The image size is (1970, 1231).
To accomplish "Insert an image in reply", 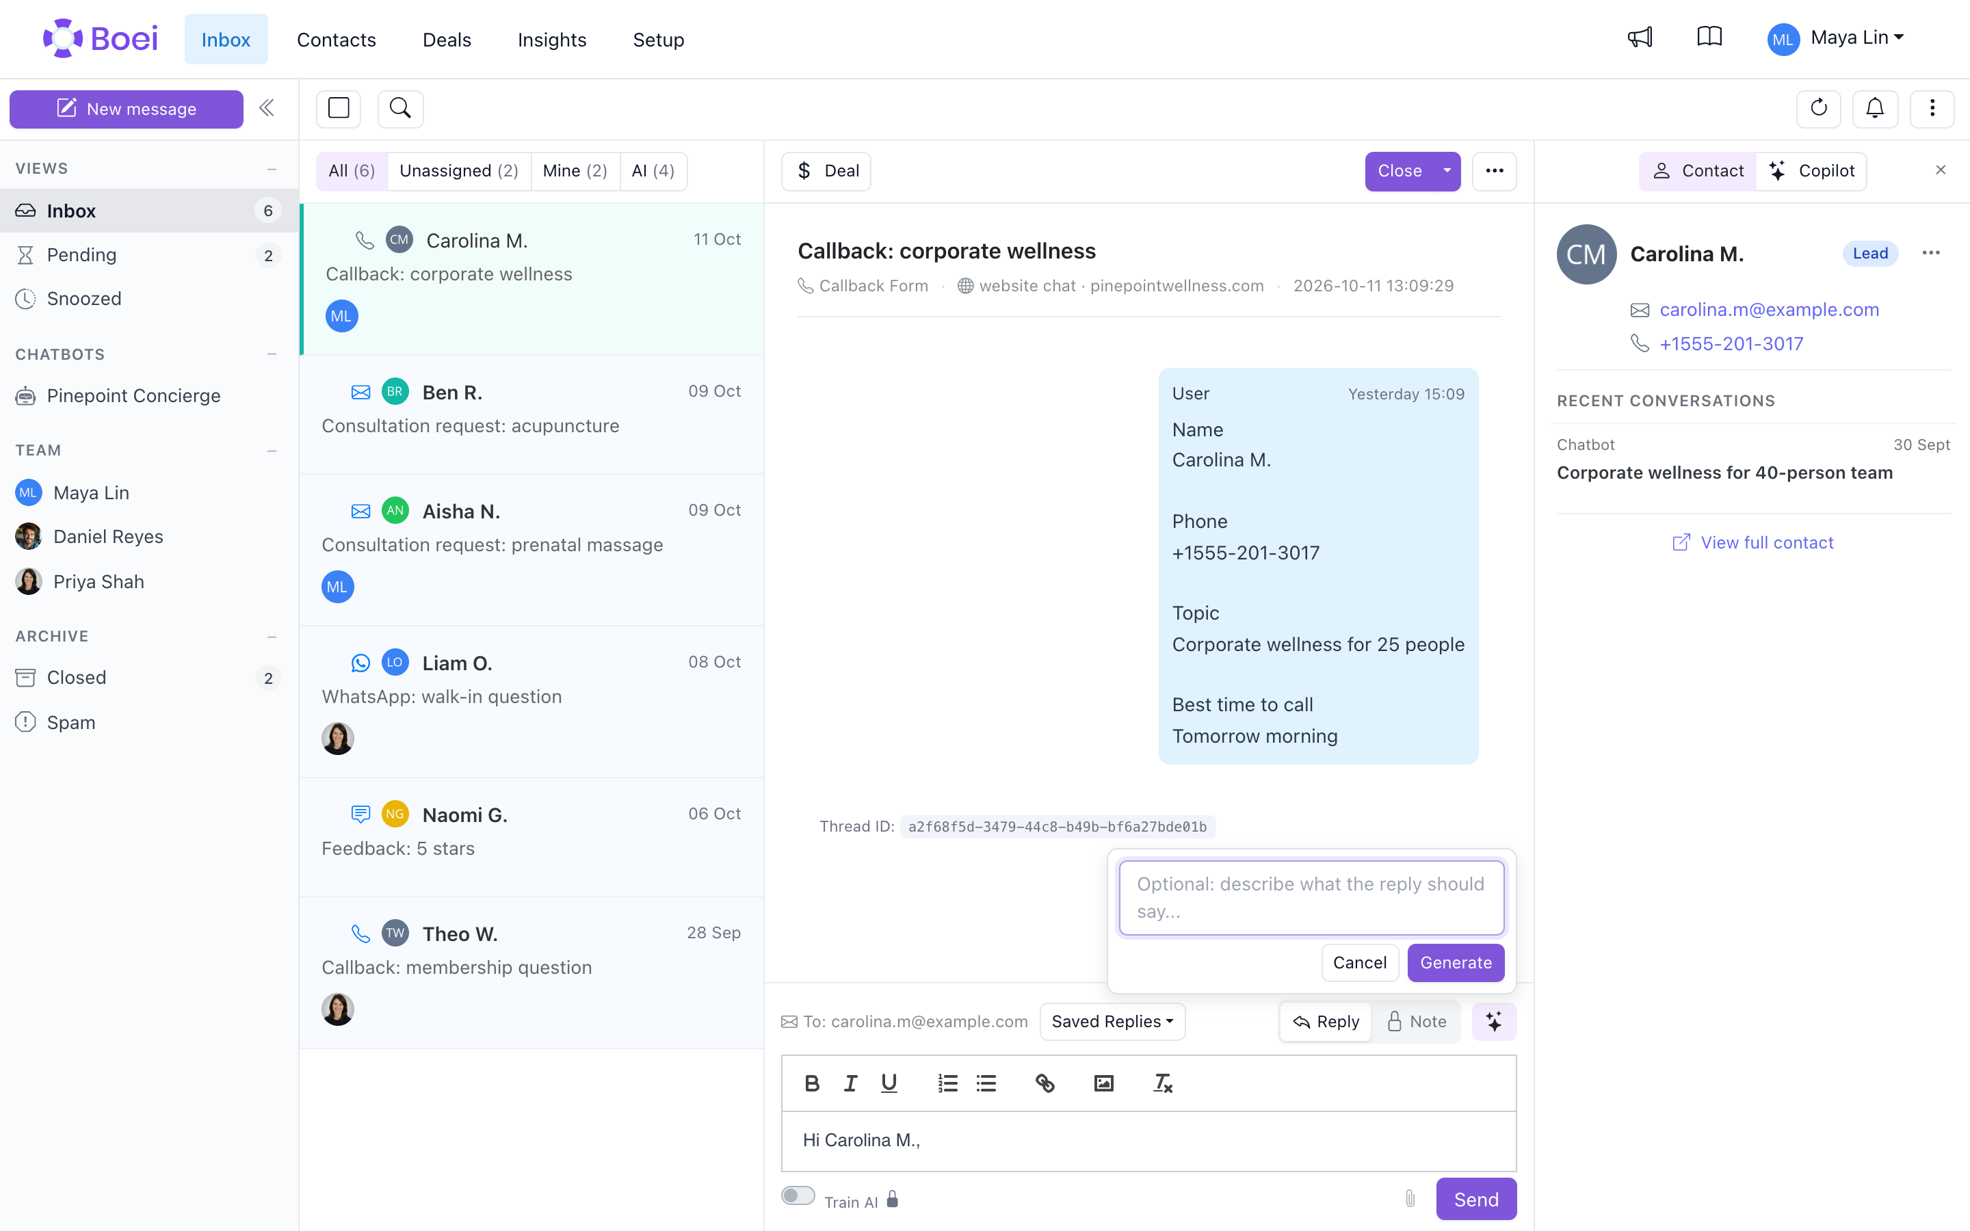I will click(x=1103, y=1083).
